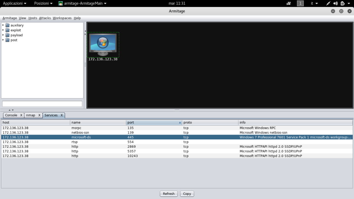Click the post folder icon

coord(8,40)
